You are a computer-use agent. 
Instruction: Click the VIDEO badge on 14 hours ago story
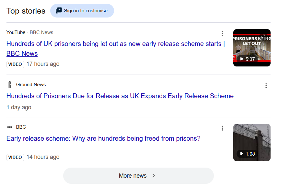point(15,157)
